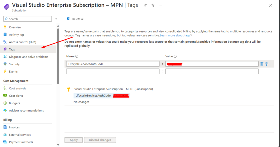Add subscription to favorites with star icon
Screen dimensions: 280x147
(x=153, y=5)
